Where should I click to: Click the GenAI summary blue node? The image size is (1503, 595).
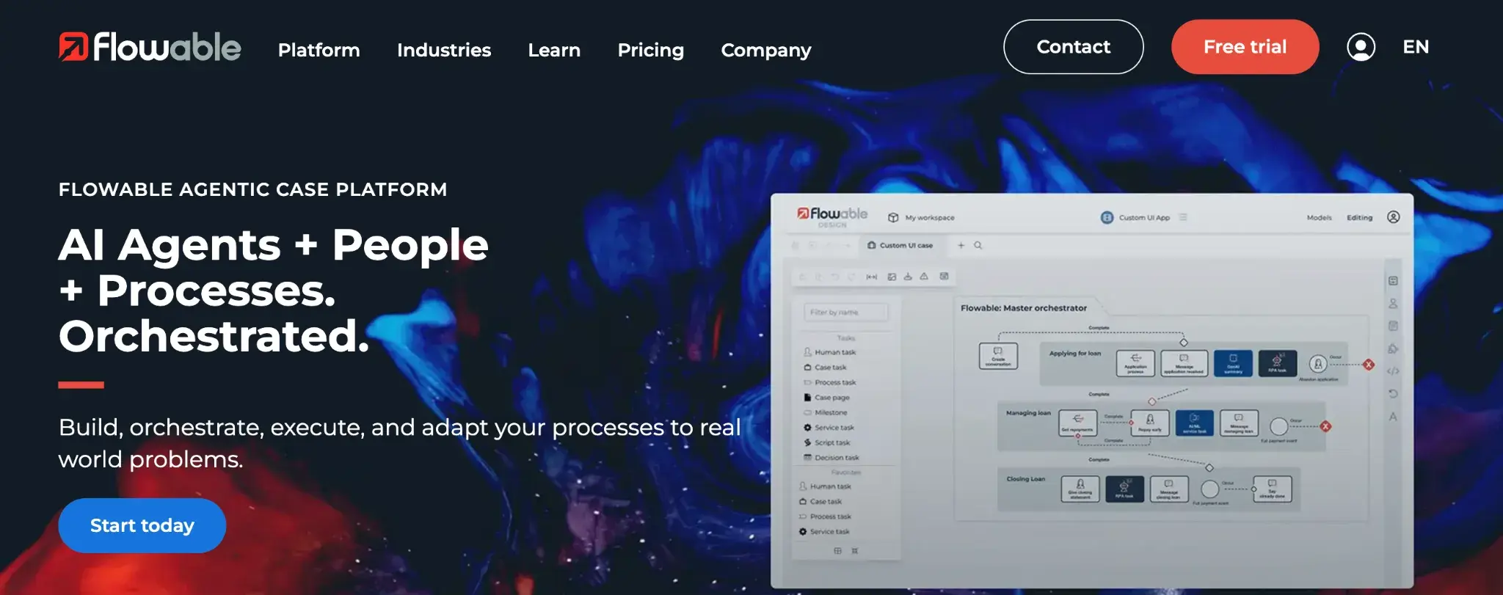(x=1233, y=363)
